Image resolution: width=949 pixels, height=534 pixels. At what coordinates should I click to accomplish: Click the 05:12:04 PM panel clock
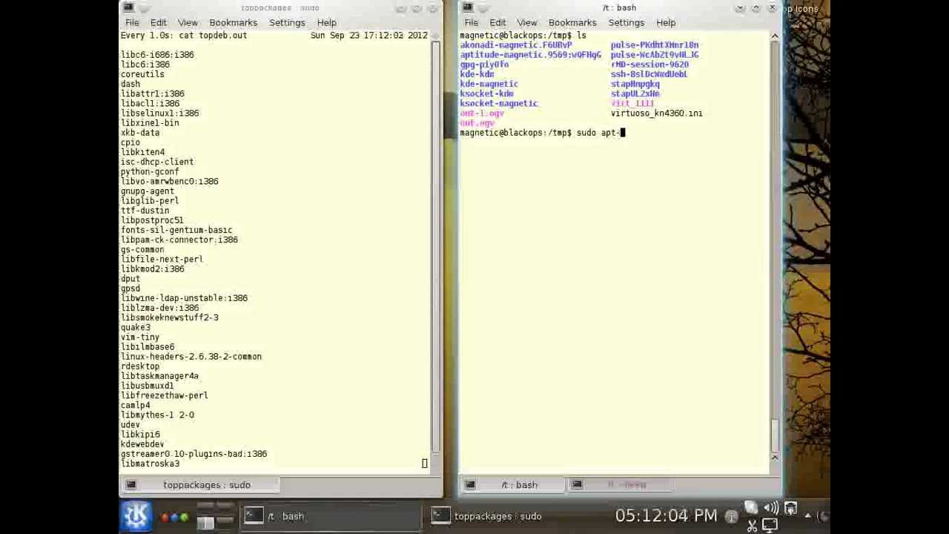click(x=666, y=515)
